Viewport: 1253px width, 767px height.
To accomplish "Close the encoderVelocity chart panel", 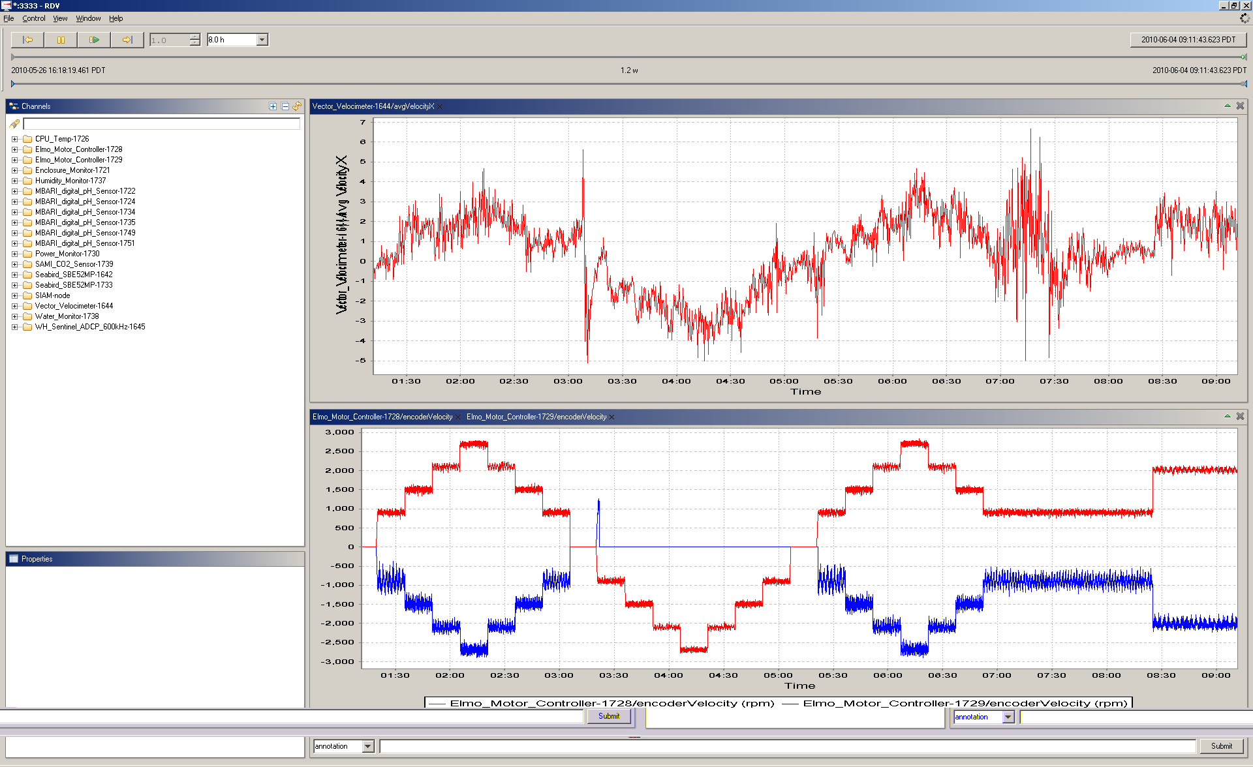I will (1240, 416).
